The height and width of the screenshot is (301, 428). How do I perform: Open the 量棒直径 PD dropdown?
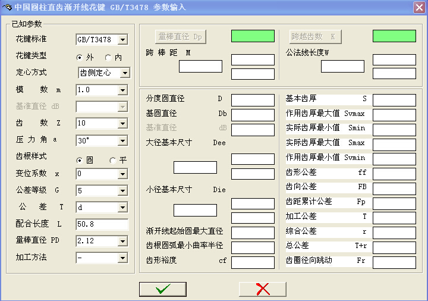[x=122, y=241]
